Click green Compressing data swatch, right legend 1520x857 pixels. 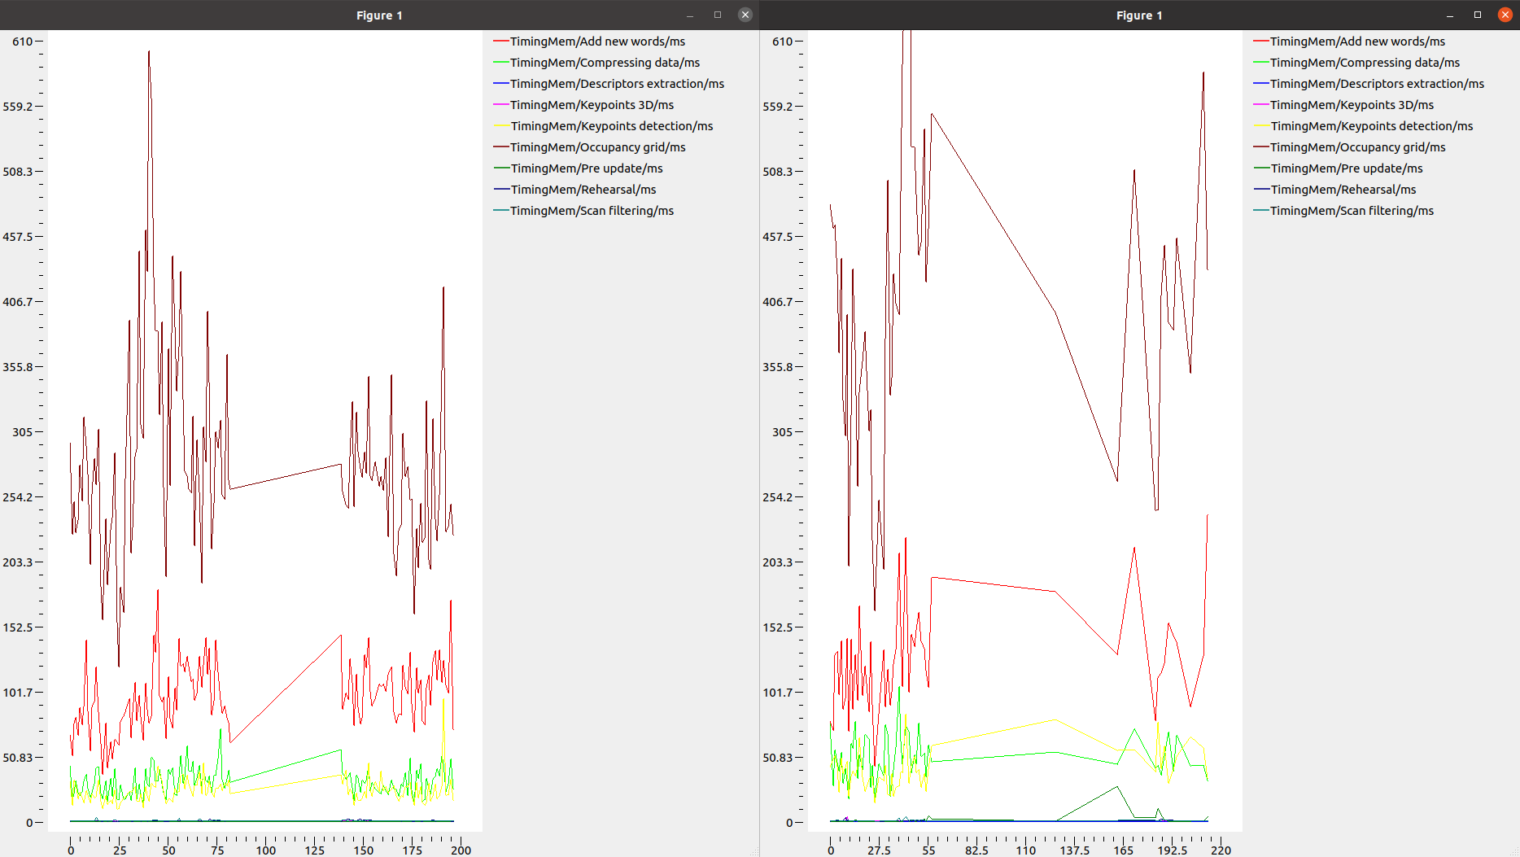pos(1260,63)
